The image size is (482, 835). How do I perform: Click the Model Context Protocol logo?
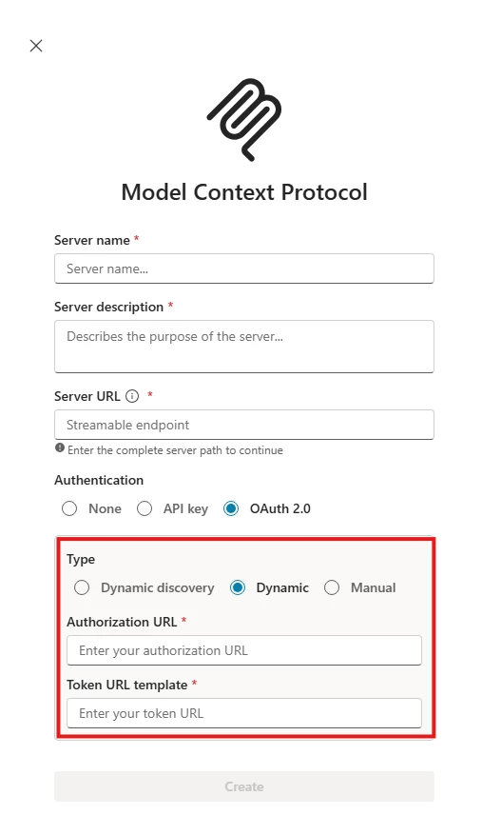tap(244, 120)
